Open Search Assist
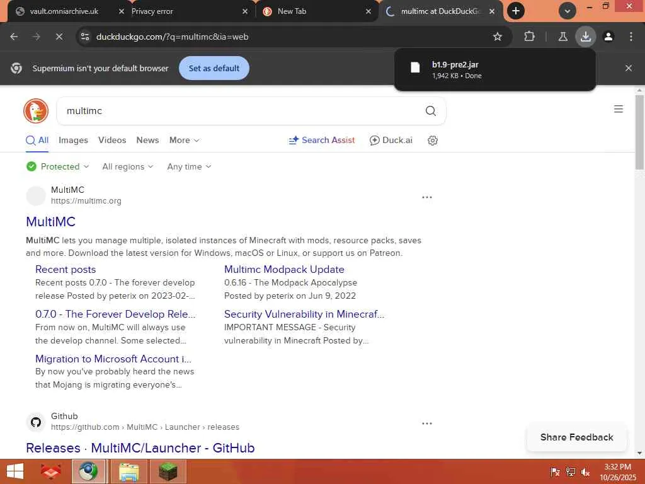Screen dimensions: 645x484 [x=322, y=140]
